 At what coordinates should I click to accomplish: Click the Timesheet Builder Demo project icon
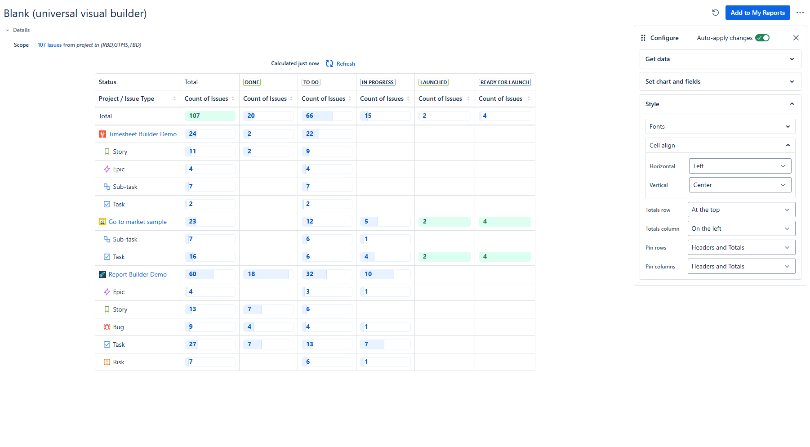point(102,134)
